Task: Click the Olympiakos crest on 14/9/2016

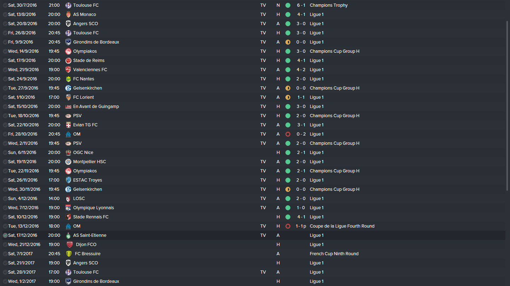Action: (x=68, y=51)
